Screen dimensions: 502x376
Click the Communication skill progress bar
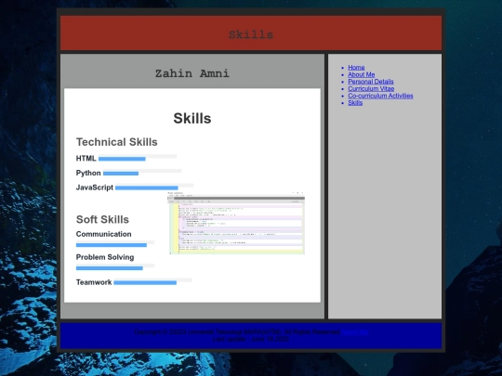tap(115, 244)
